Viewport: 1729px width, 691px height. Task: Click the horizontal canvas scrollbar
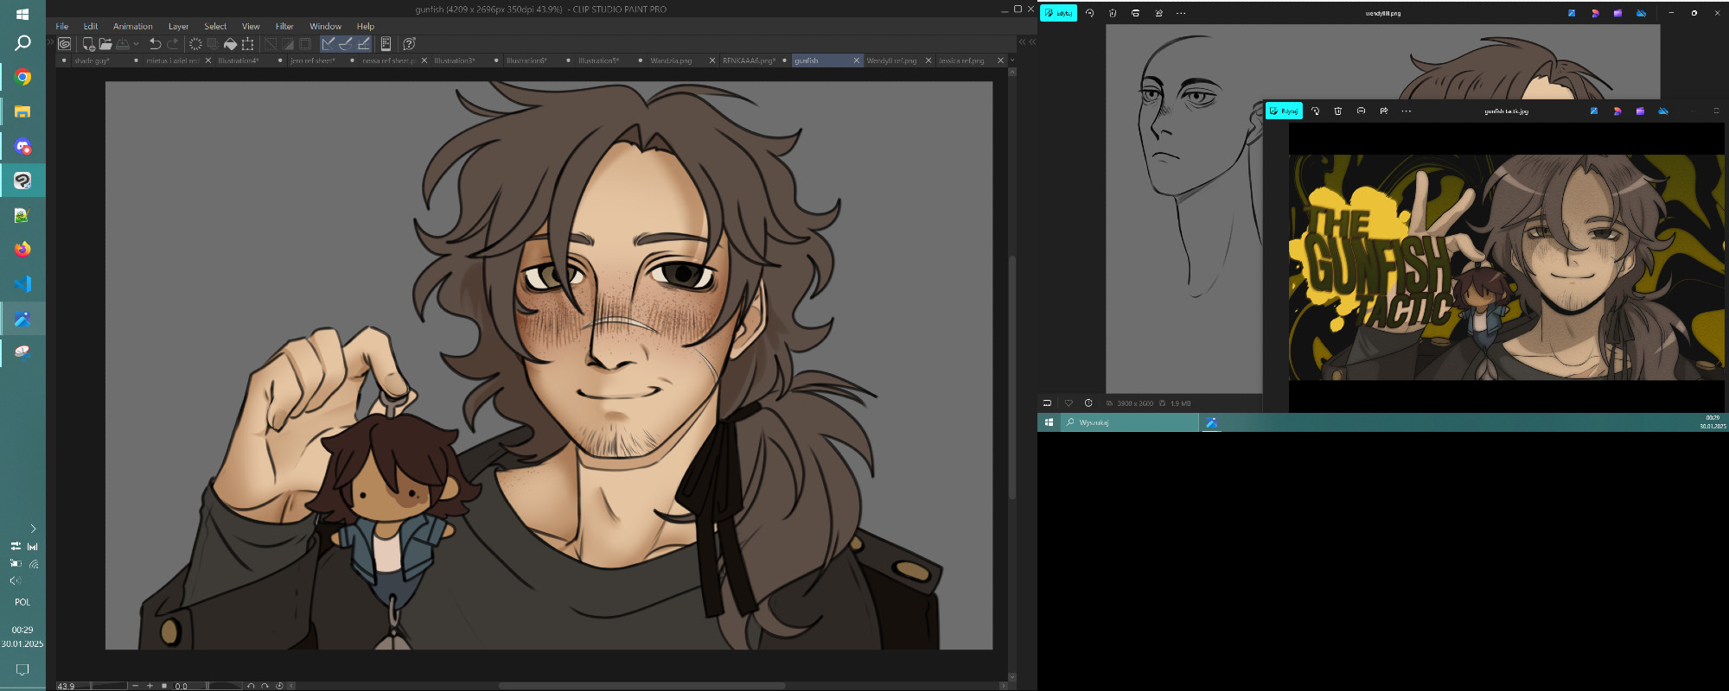click(x=641, y=686)
